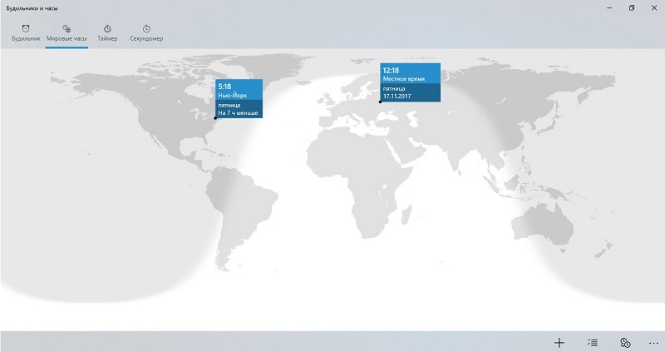Open the Будильник alarm tab

(26, 33)
